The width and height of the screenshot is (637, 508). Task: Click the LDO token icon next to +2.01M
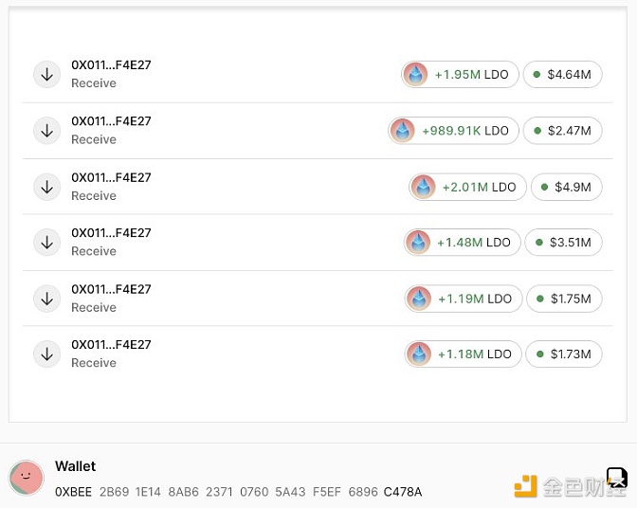[x=423, y=187]
